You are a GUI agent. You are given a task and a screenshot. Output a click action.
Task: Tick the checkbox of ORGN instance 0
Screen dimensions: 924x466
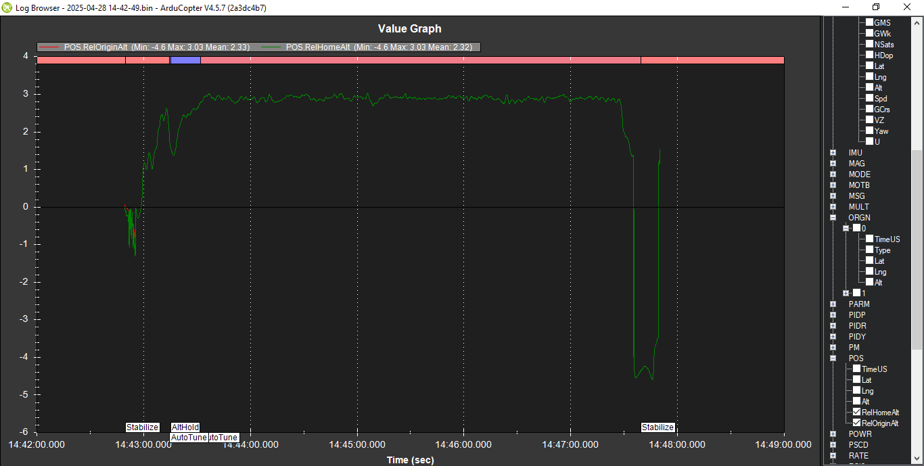coord(857,228)
